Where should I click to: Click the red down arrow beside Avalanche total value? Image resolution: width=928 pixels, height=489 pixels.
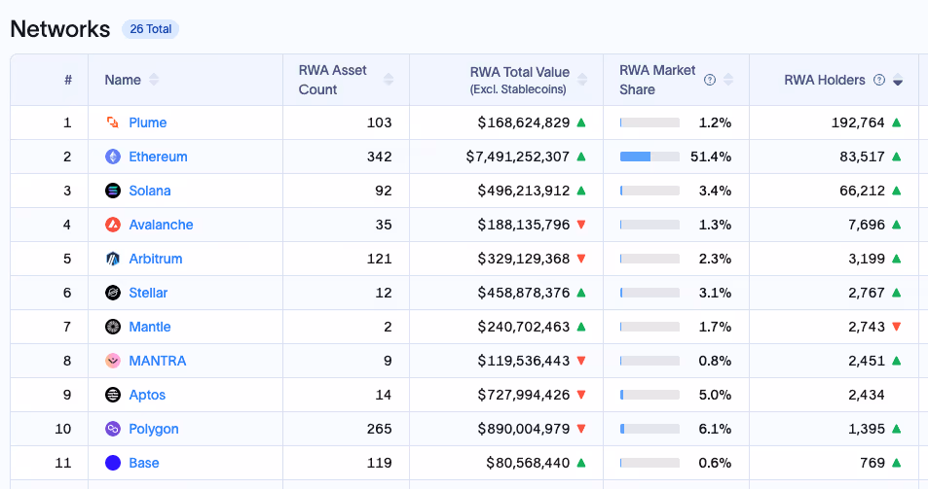581,225
